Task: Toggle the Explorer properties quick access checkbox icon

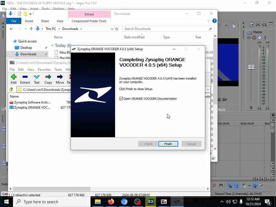Action: tap(19, 13)
